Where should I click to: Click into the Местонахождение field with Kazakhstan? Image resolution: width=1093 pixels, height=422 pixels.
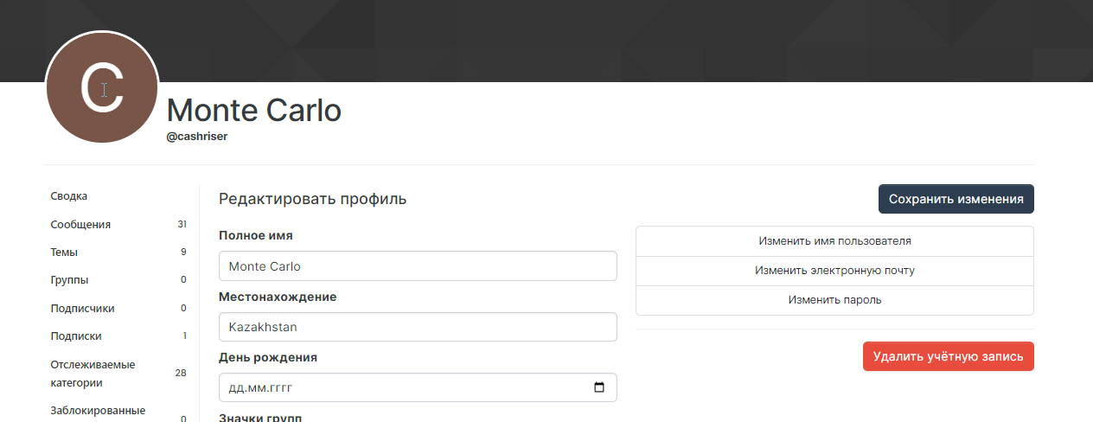point(418,327)
